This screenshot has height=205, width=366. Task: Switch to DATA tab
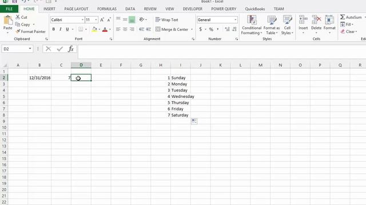point(130,9)
